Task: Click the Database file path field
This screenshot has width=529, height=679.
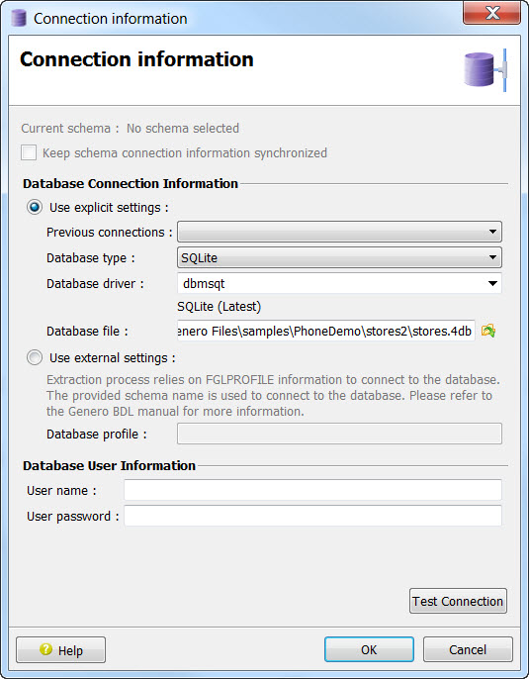Action: 326,331
